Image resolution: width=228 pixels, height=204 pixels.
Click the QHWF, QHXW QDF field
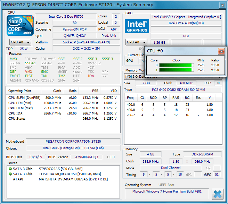(75, 36)
